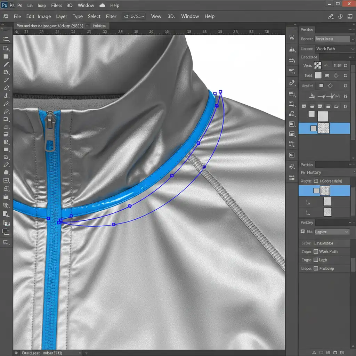Screen dimensions: 356x356
Task: Select the clone stamp tool in left toolbar
Action: [6, 95]
